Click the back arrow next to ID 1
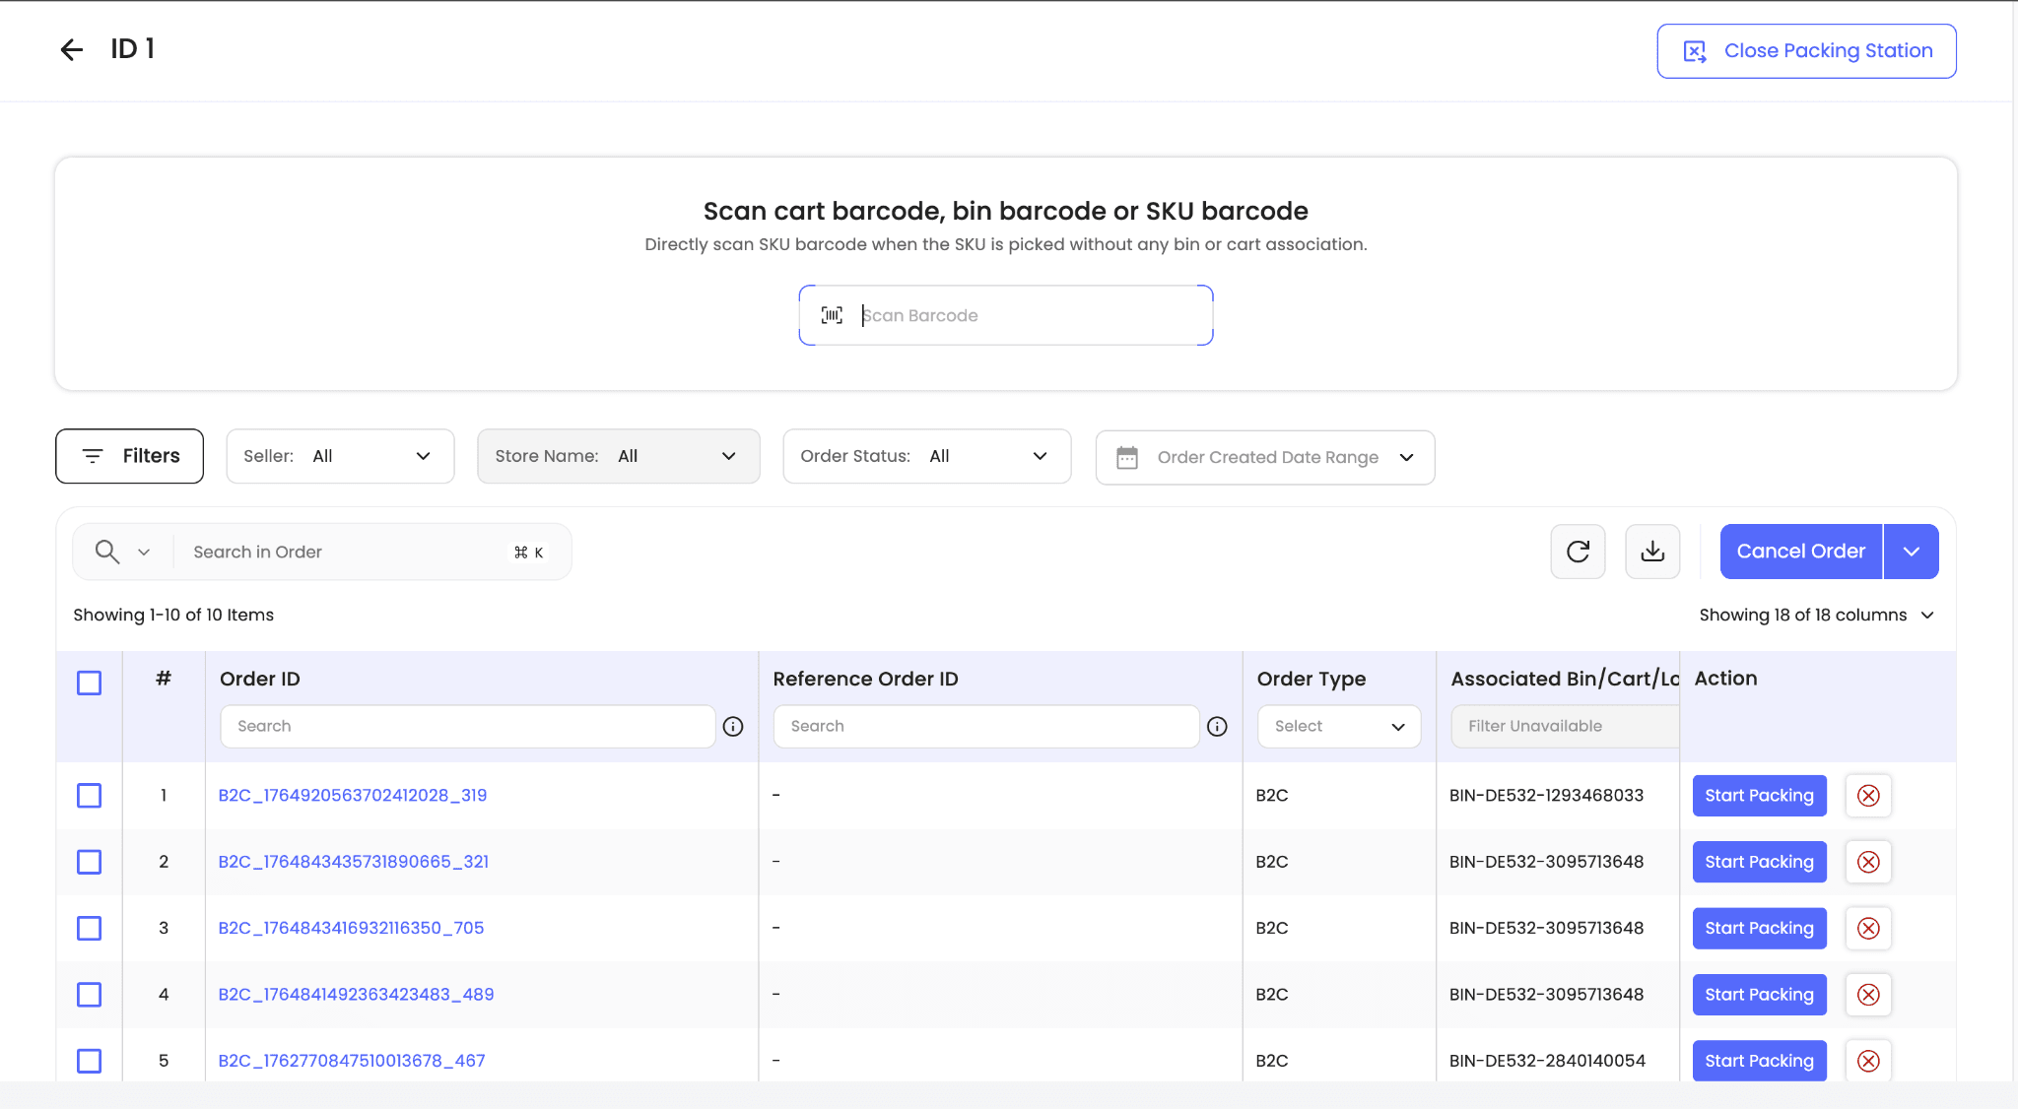This screenshot has height=1109, width=2018. click(x=71, y=49)
